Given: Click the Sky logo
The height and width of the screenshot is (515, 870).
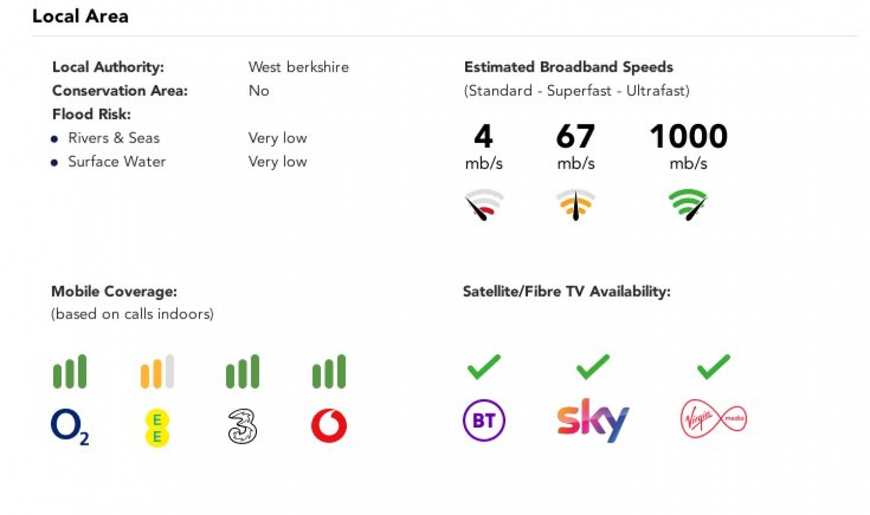Looking at the screenshot, I should [x=592, y=420].
